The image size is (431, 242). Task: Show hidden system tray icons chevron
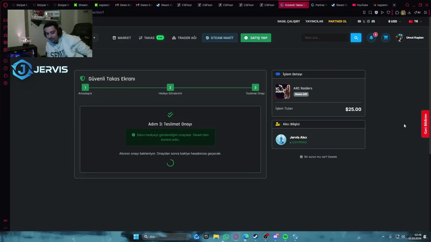pos(383,237)
